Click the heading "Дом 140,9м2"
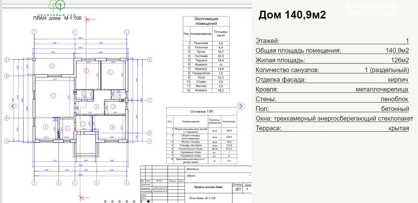The width and height of the screenshot is (418, 203). point(292,15)
